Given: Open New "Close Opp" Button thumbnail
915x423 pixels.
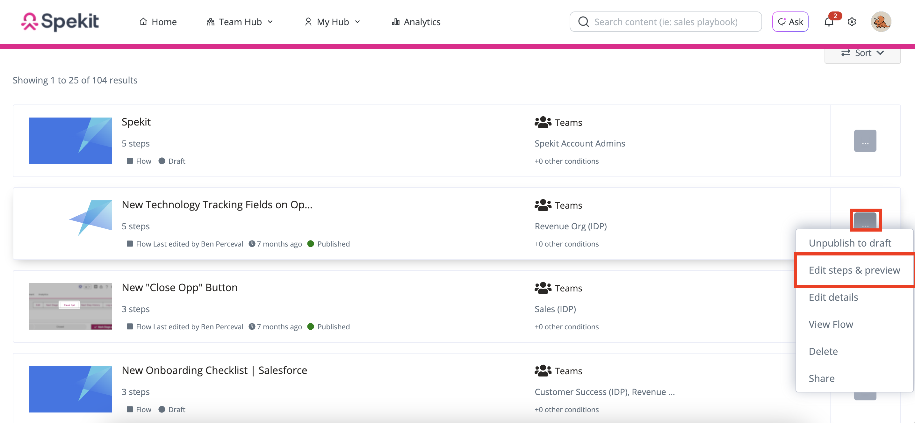Looking at the screenshot, I should coord(71,306).
